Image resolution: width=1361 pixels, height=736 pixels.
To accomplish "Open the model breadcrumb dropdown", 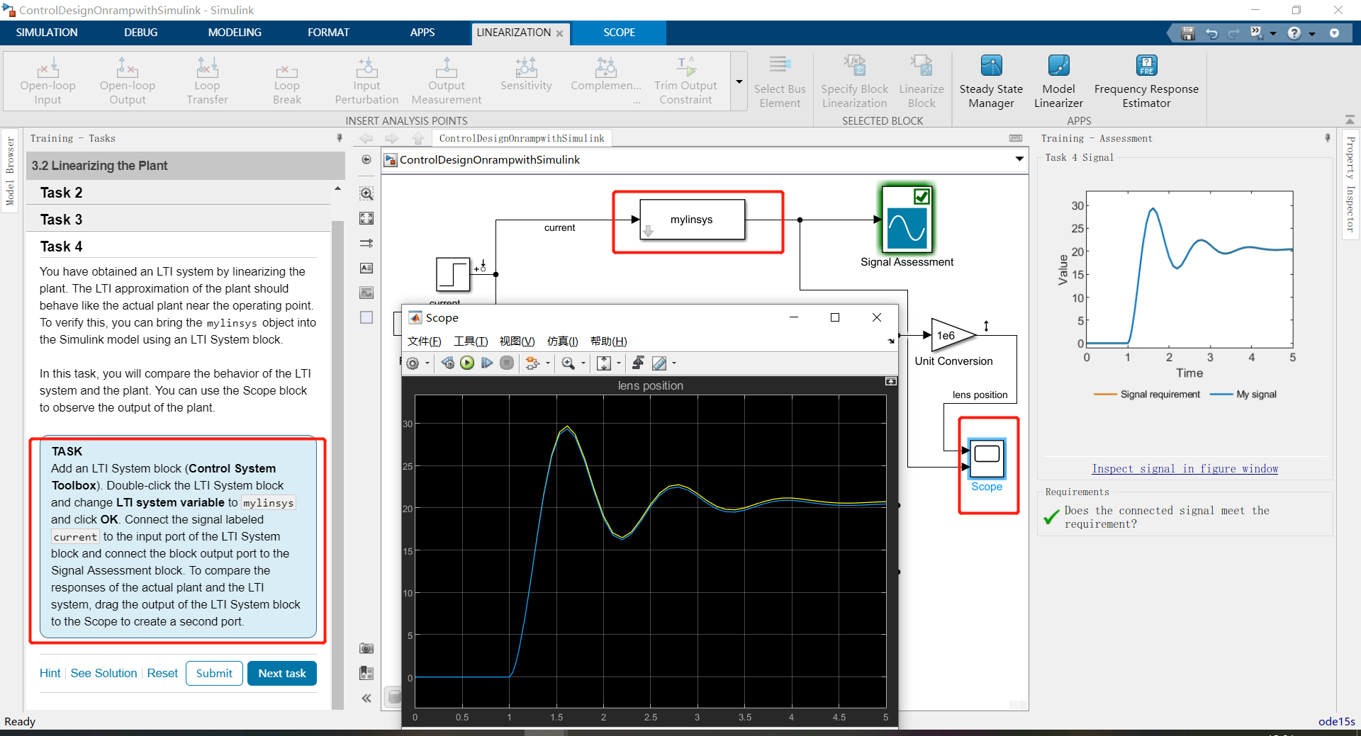I will (x=1019, y=159).
